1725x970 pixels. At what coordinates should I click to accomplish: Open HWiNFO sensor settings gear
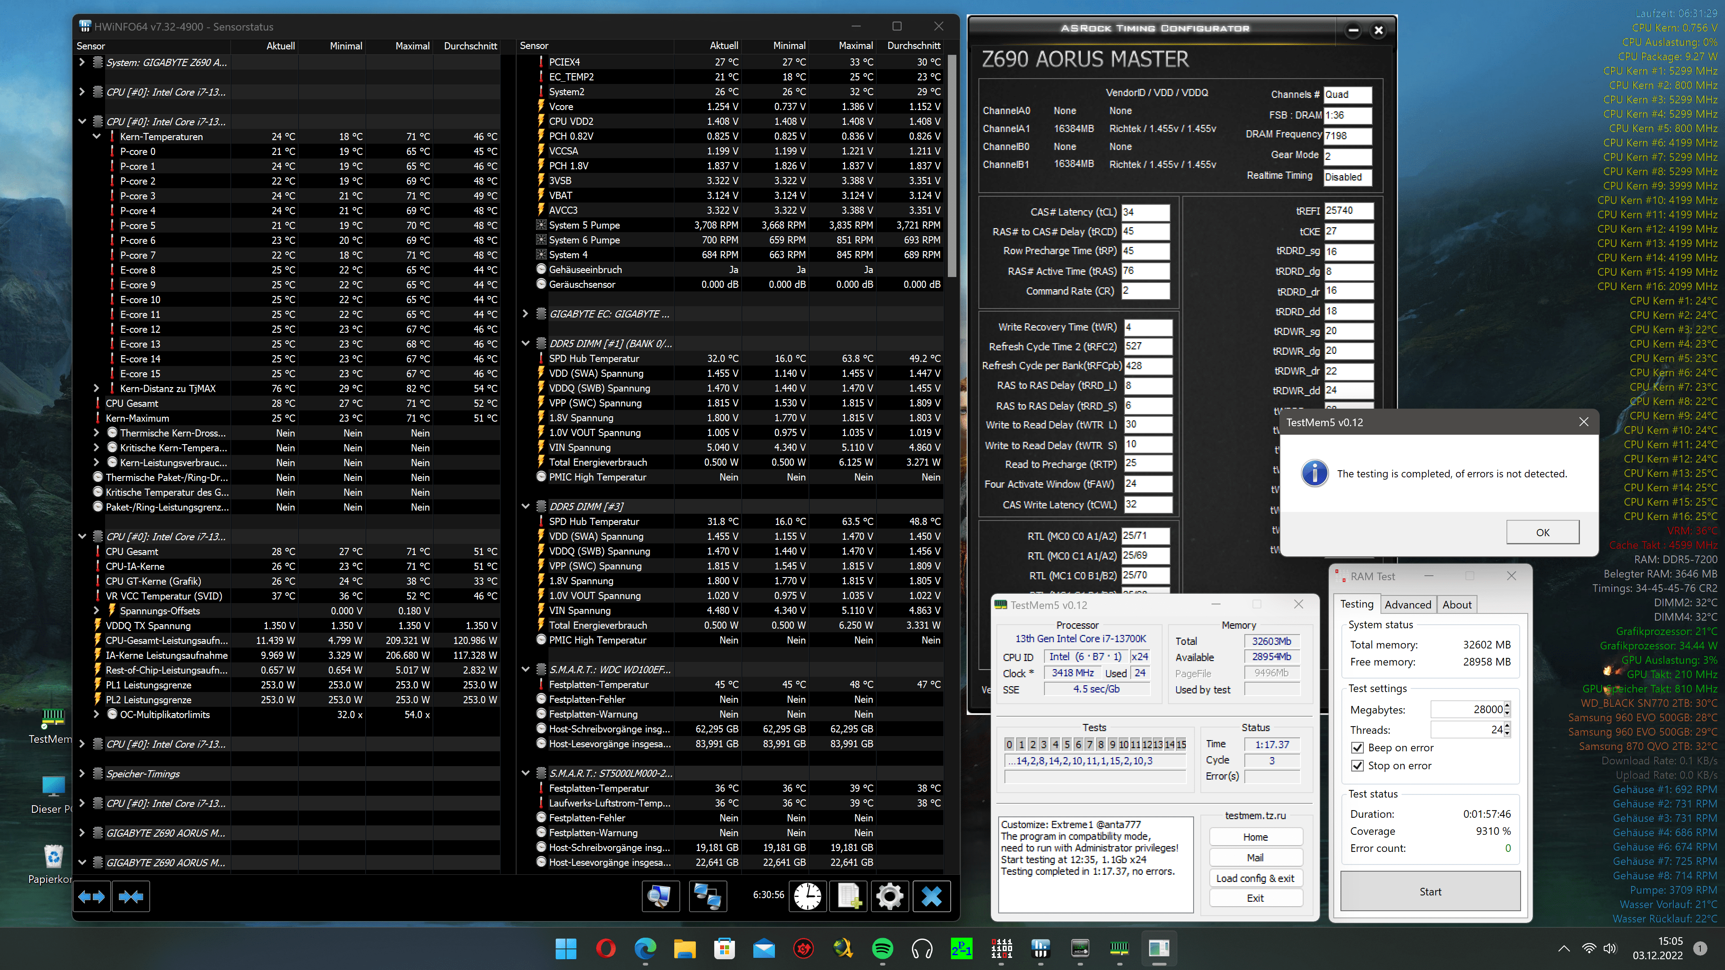click(889, 896)
